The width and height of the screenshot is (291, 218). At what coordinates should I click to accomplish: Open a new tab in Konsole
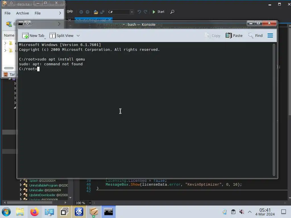tap(33, 35)
